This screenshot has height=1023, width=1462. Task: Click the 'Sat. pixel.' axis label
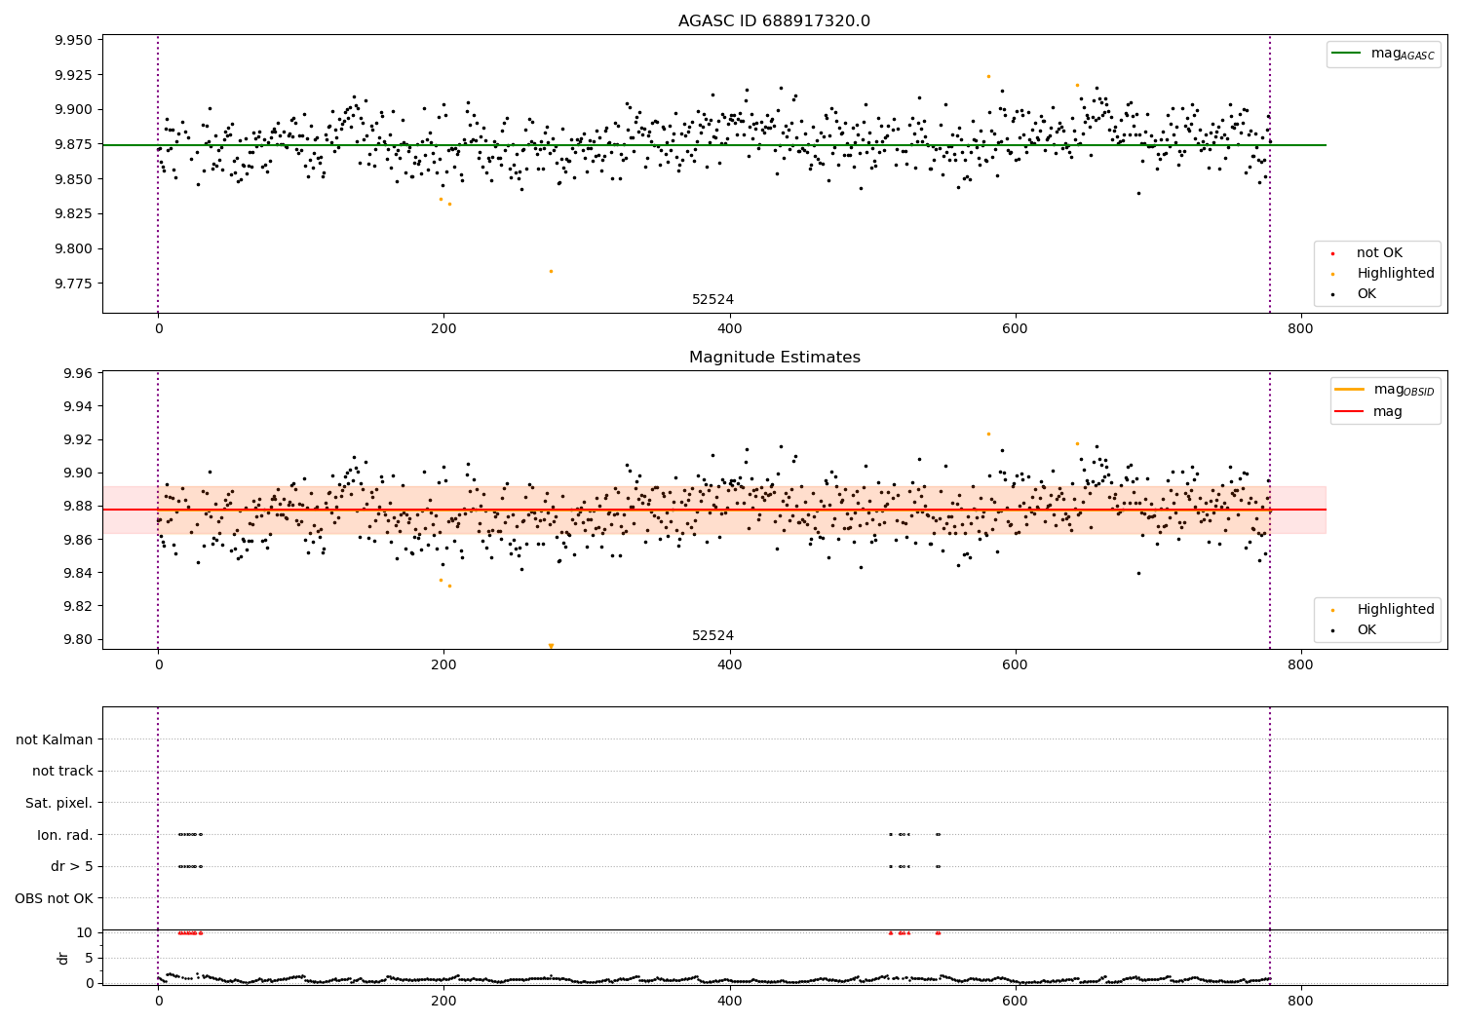pyautogui.click(x=59, y=804)
